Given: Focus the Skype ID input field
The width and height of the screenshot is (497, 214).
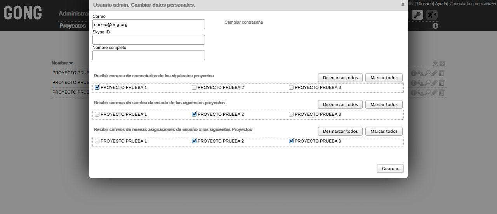Looking at the screenshot, I should pyautogui.click(x=149, y=40).
